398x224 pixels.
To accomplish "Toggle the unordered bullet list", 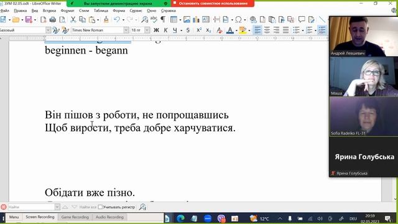I will [x=296, y=30].
